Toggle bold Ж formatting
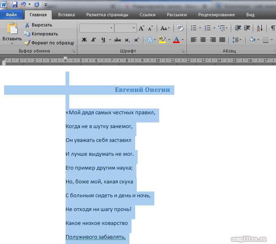 84,40
